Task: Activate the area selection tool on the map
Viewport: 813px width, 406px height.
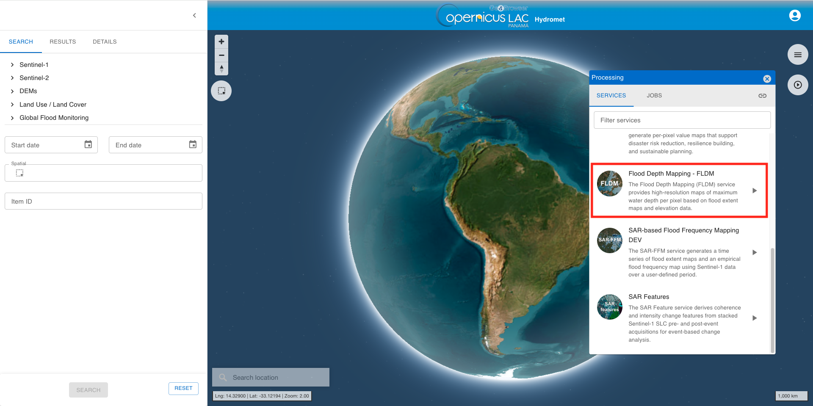Action: tap(221, 91)
